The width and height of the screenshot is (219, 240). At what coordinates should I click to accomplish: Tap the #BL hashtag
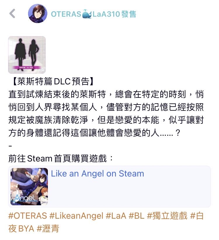click(137, 216)
